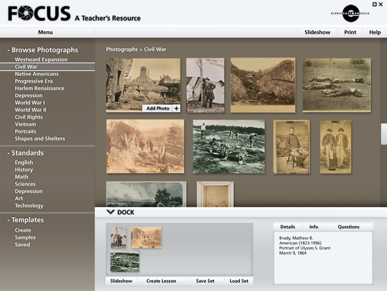Open the Shapes and Shelters category
The image size is (387, 291).
(40, 138)
